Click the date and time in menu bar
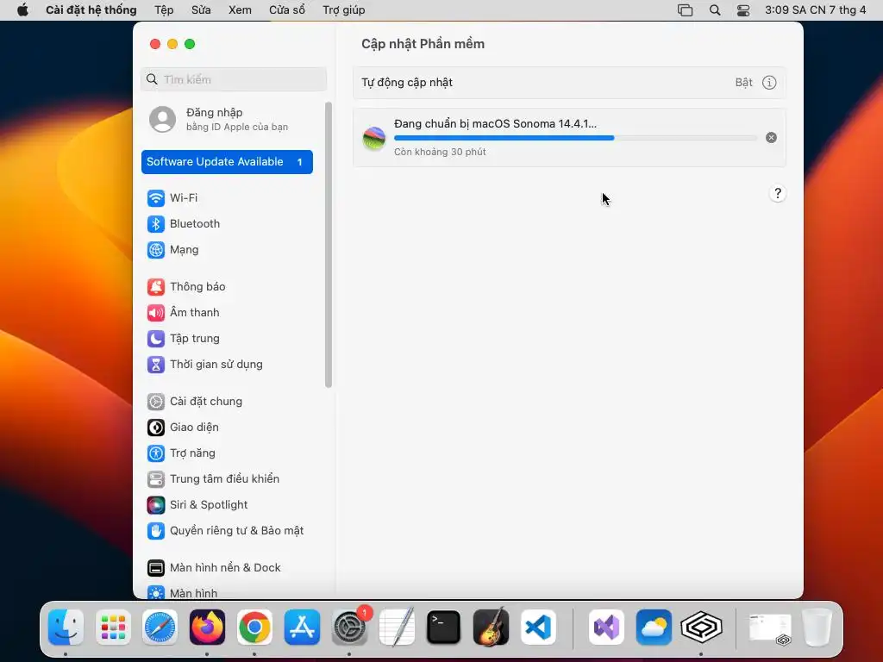 816,10
